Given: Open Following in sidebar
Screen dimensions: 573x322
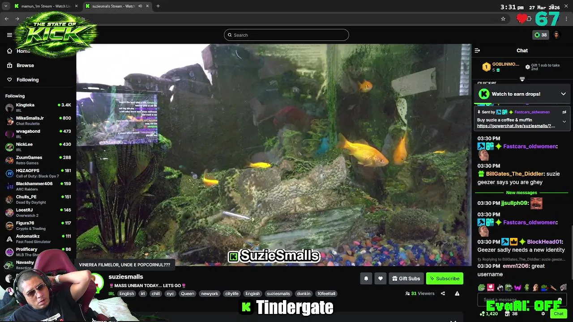Looking at the screenshot, I should [x=27, y=80].
